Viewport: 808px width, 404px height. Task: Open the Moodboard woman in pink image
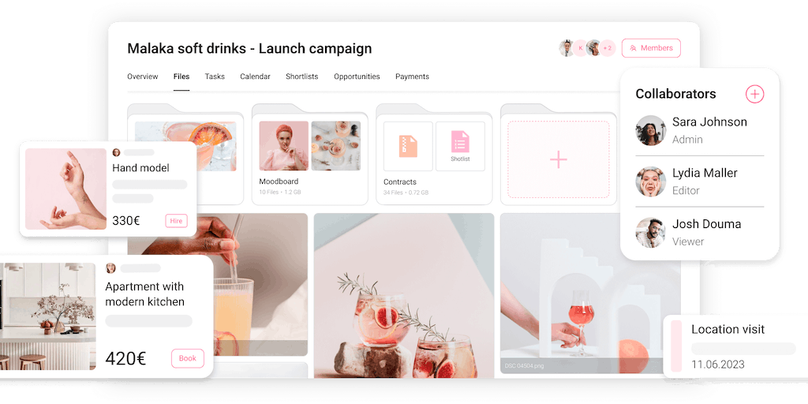[x=284, y=146]
